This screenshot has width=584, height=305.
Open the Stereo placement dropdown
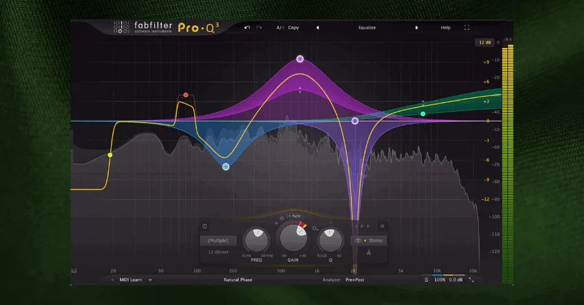tap(369, 241)
